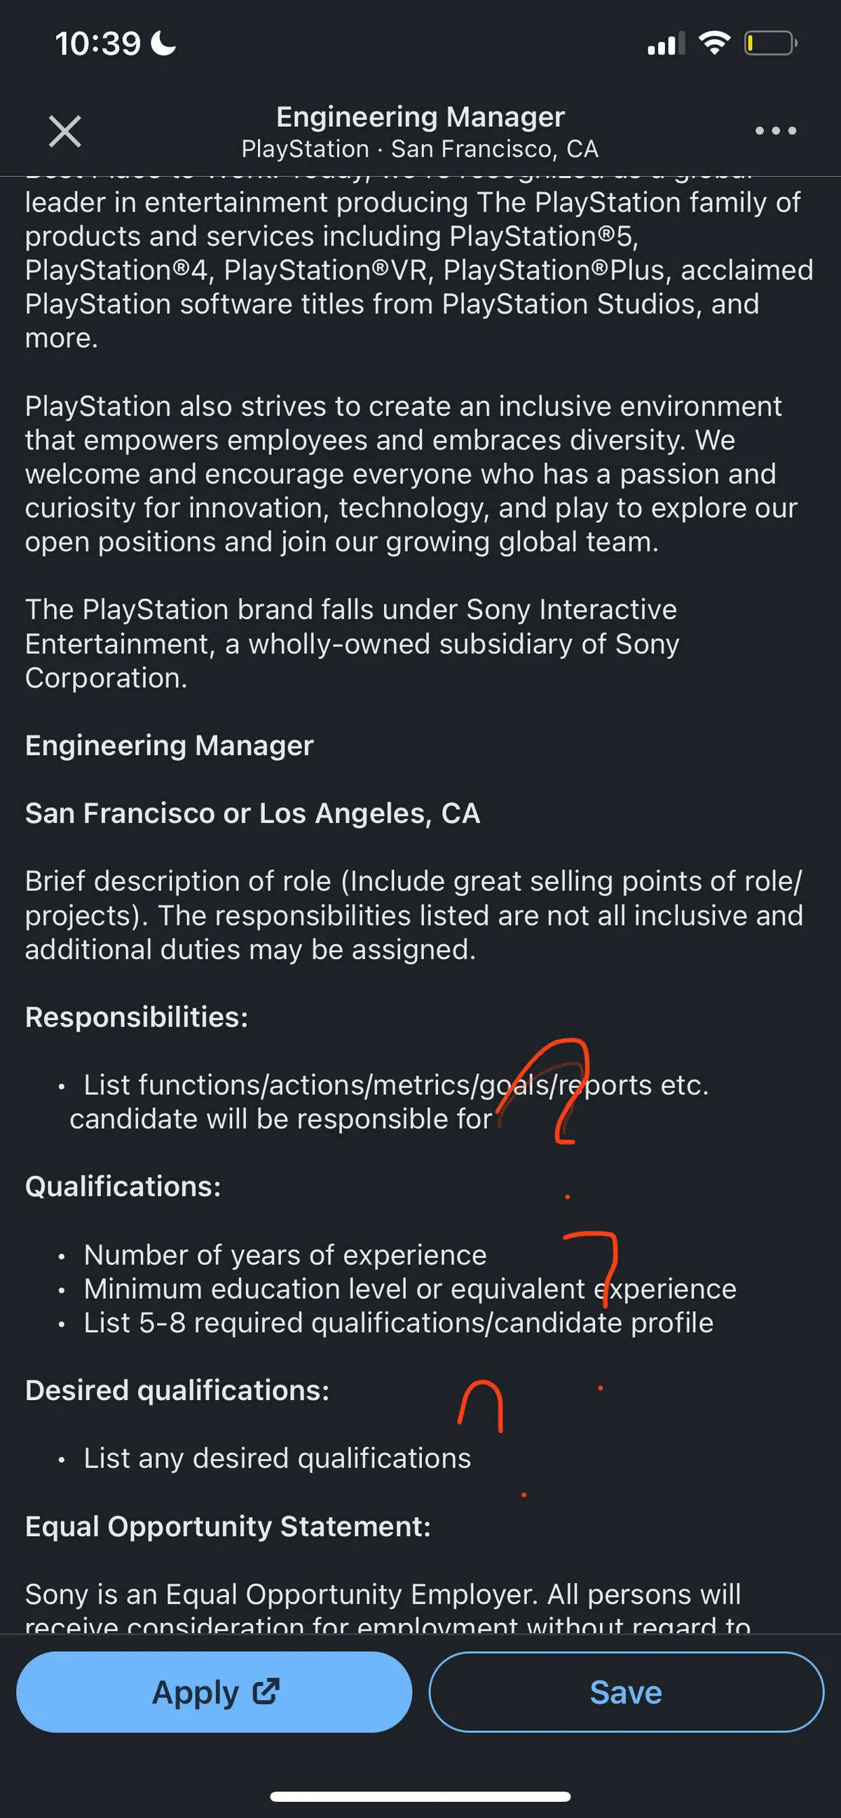Tap the battery indicator in status bar
The image size is (841, 1818).
(770, 43)
